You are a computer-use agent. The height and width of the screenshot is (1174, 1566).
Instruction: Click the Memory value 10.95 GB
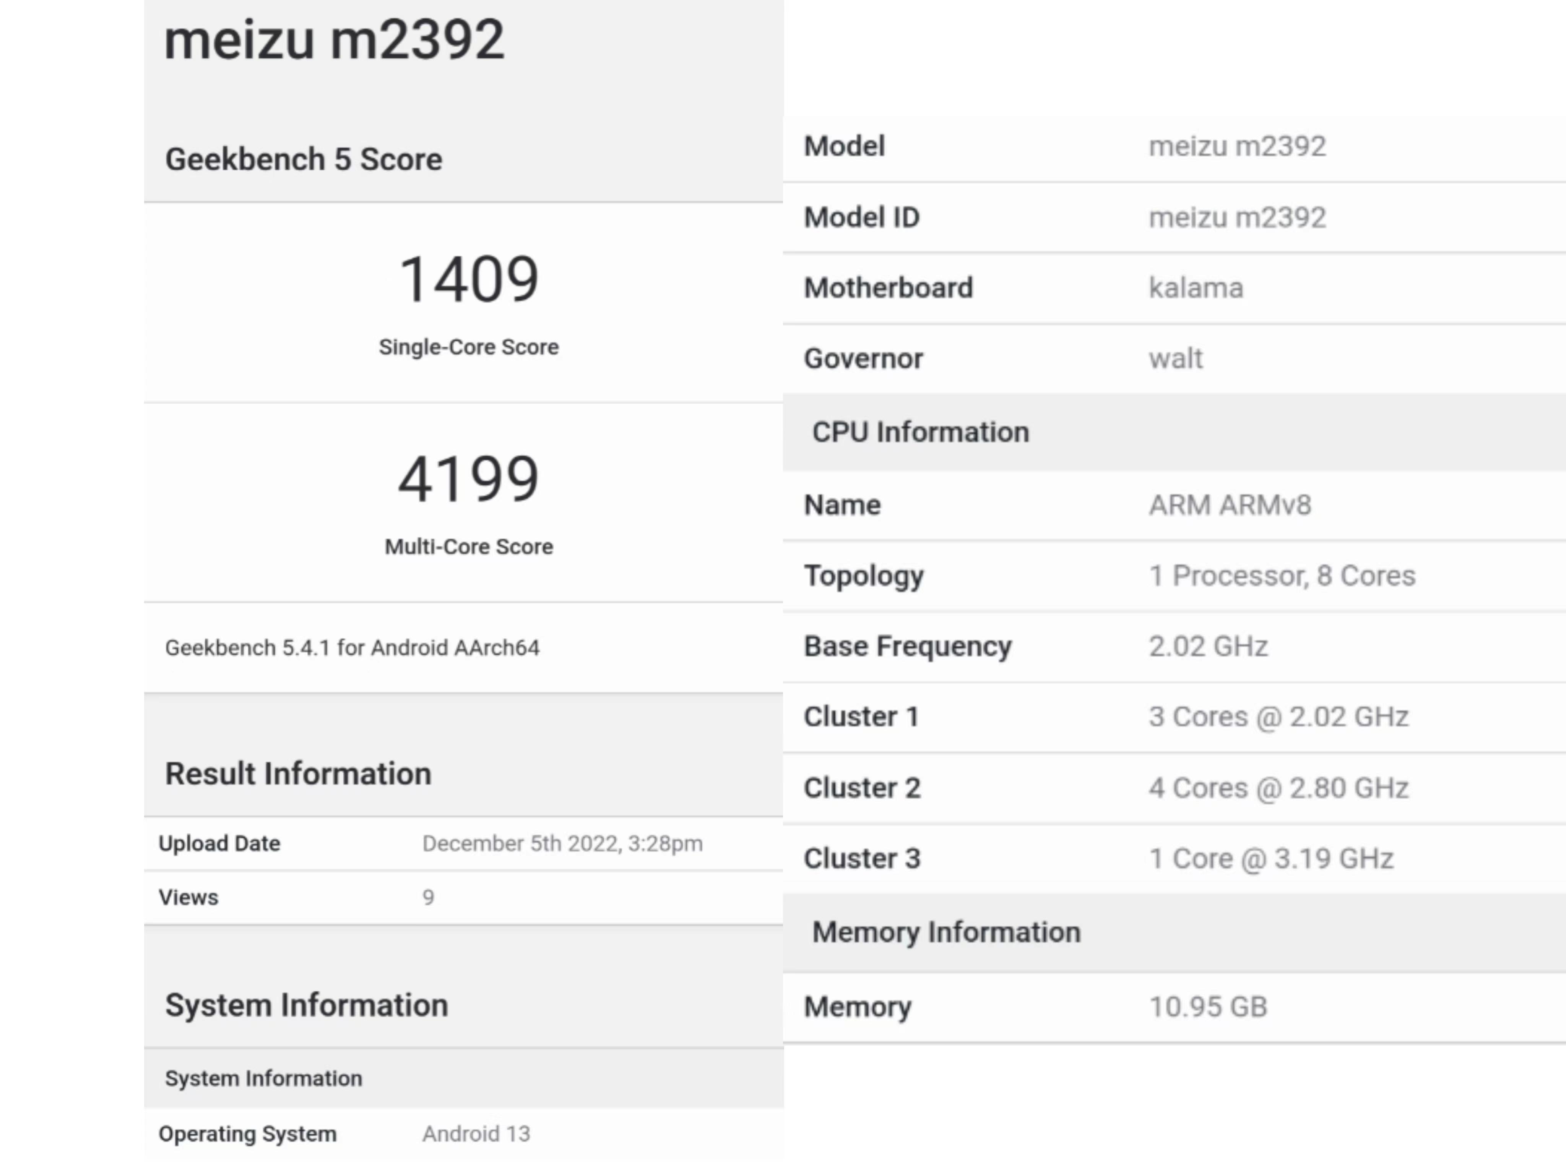point(1208,1007)
